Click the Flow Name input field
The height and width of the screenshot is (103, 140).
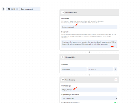coord(89,27)
